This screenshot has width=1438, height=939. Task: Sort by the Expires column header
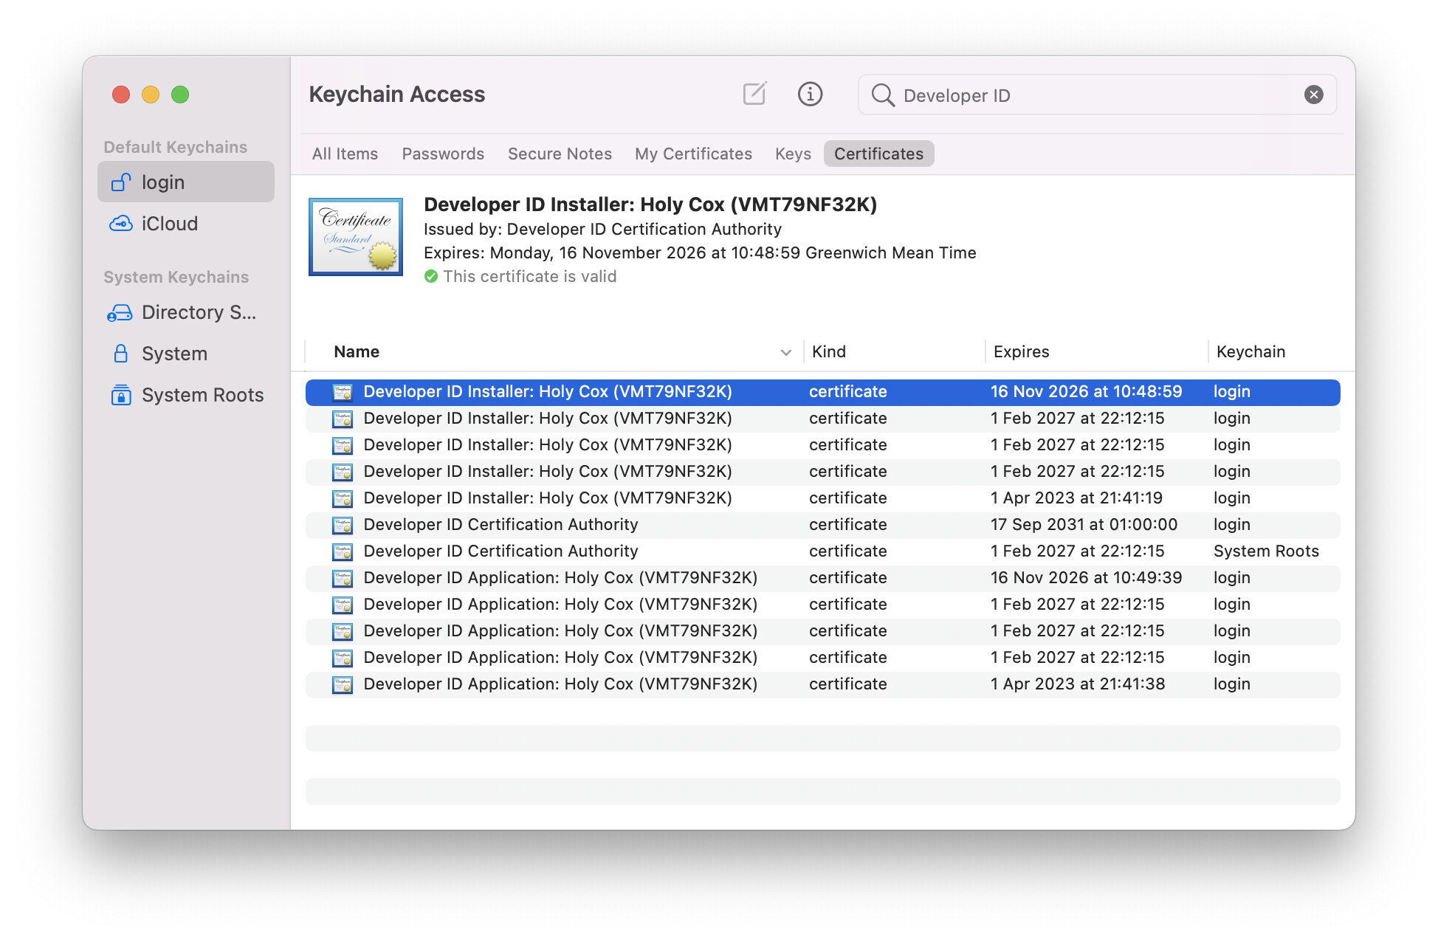[x=1021, y=352]
